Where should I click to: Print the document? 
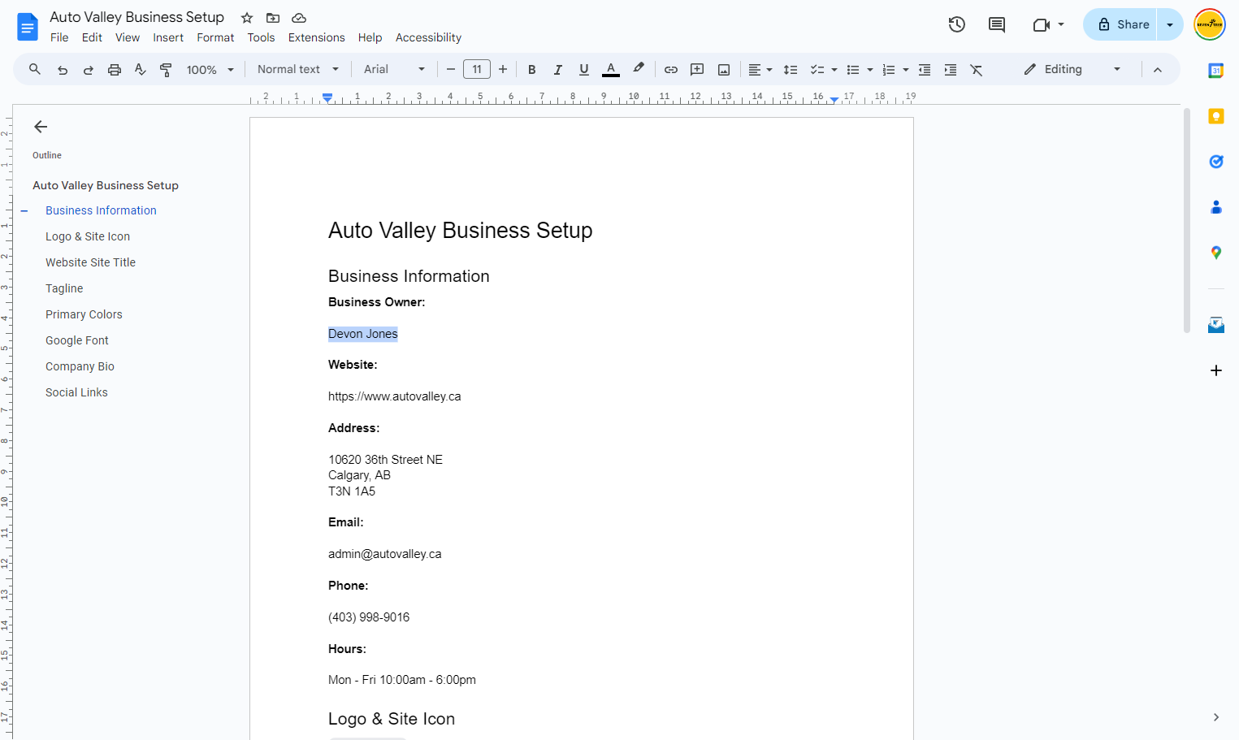[x=115, y=70]
